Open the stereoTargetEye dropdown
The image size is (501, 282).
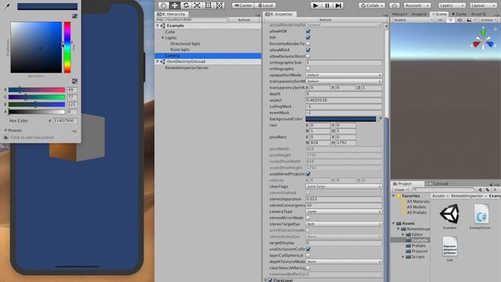point(344,224)
